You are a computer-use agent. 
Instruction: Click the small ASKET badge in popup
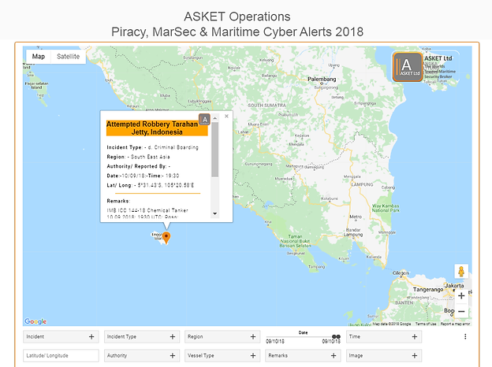click(x=204, y=120)
